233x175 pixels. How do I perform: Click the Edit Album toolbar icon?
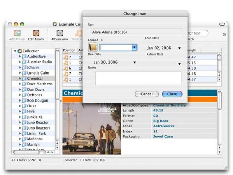pos(36,33)
